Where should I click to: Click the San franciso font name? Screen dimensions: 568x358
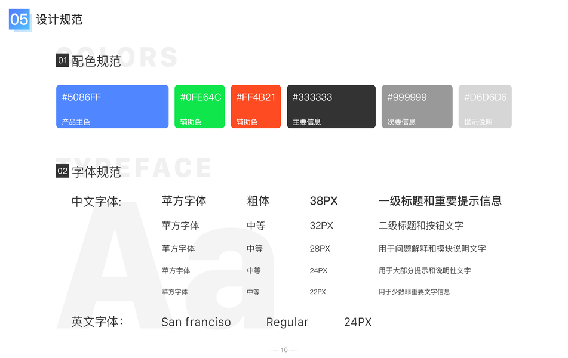(x=196, y=322)
